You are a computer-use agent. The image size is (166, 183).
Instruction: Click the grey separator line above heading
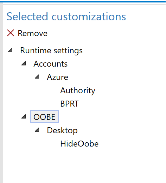tap(84, 4)
